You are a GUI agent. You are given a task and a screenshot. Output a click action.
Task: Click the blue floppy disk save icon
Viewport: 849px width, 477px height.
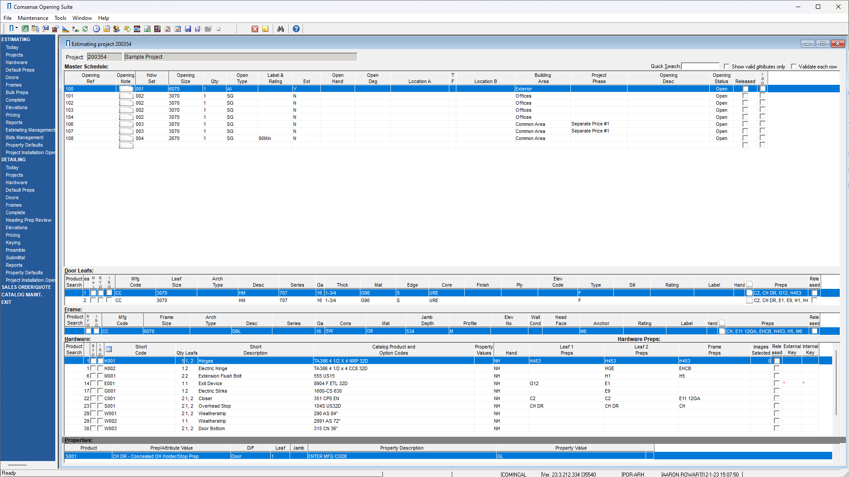(188, 29)
